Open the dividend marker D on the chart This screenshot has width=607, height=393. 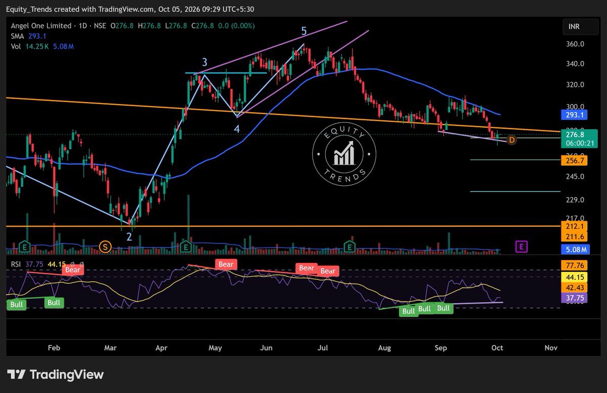tap(511, 139)
